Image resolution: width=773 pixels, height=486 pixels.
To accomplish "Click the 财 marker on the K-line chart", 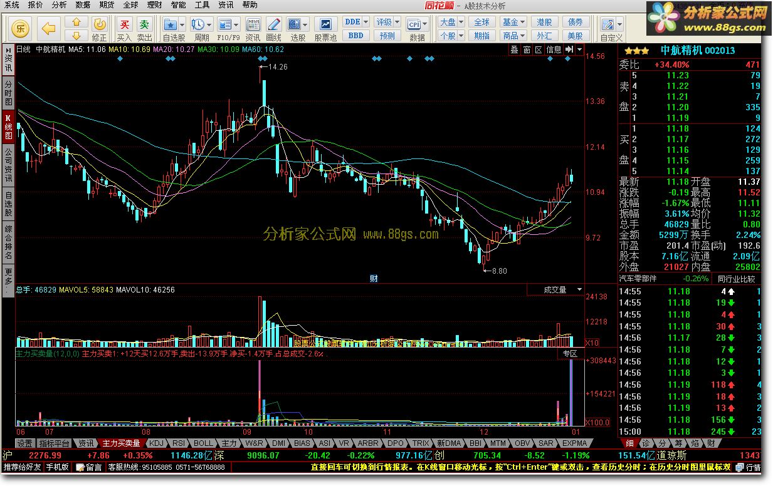I will pos(374,278).
